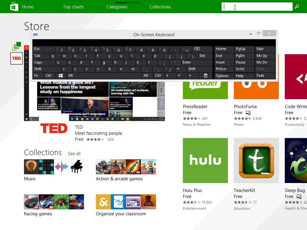
Task: Toggle the Fn key
Action: point(38,75)
